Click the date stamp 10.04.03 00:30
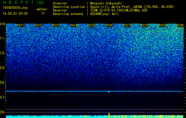 coord(15,14)
